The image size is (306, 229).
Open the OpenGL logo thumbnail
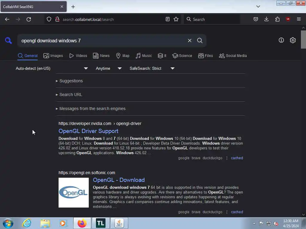point(74,193)
